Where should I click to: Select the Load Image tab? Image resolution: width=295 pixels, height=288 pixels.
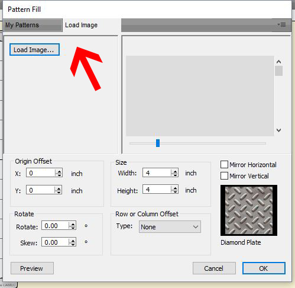click(92, 25)
